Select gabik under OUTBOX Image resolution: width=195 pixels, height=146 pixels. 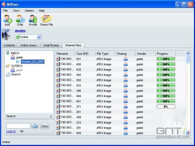coord(19,70)
